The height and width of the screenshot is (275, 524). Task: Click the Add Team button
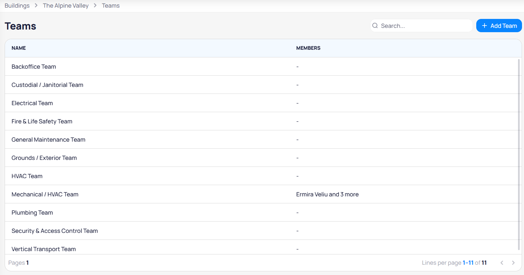click(x=499, y=26)
